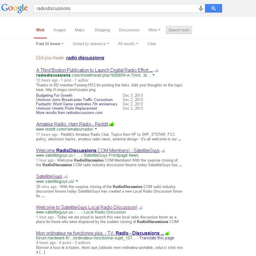The width and height of the screenshot is (256, 256).
Task: Click signal bars icon beside SatelliteGuys title
Action: (x=66, y=177)
